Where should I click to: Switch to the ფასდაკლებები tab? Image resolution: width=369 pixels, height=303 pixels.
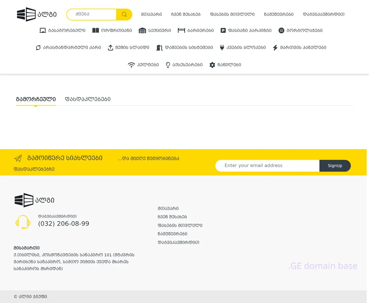[x=88, y=99]
